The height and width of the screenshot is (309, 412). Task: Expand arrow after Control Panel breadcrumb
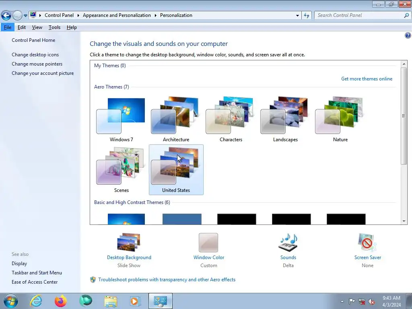pyautogui.click(x=78, y=15)
